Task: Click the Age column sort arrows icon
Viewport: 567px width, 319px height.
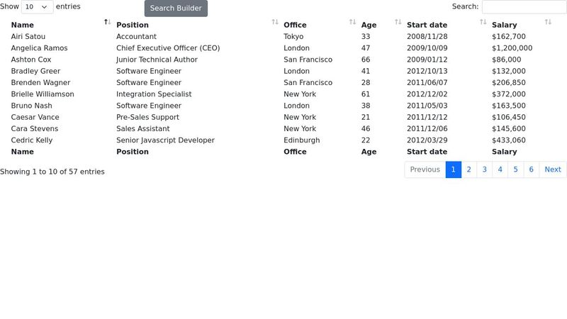Action: click(x=398, y=23)
